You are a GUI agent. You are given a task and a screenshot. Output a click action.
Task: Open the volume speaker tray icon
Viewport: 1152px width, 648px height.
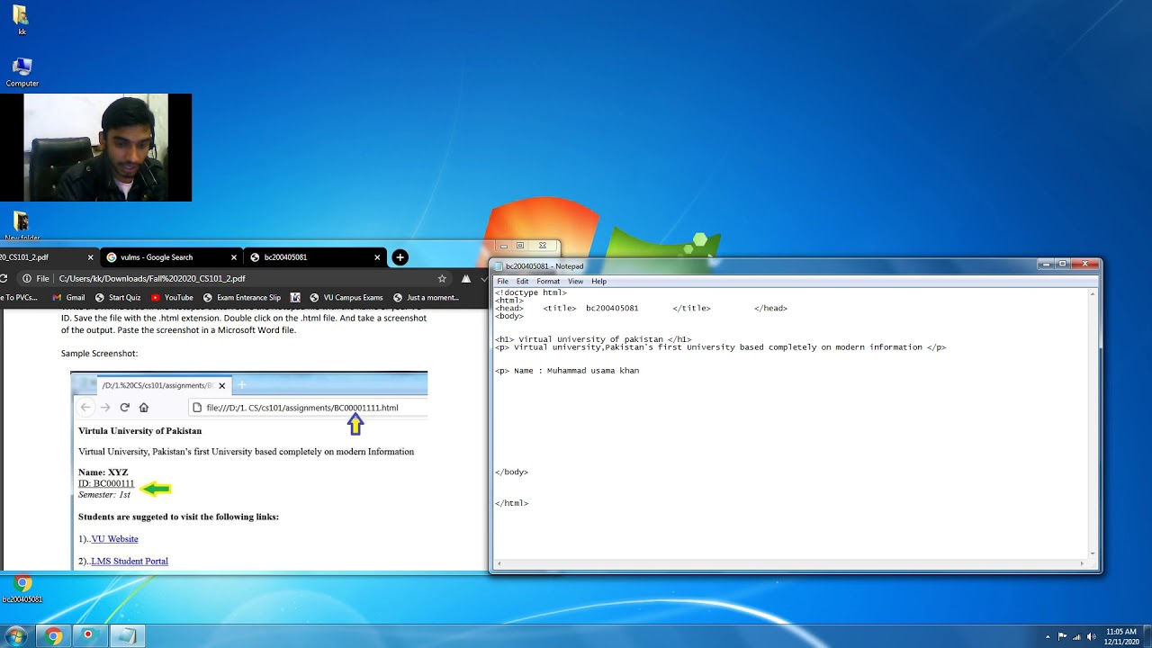click(1091, 637)
